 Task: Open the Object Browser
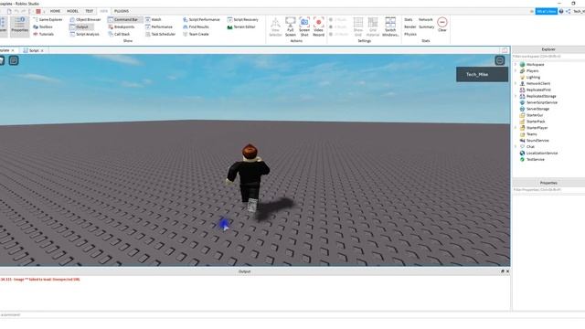85,19
